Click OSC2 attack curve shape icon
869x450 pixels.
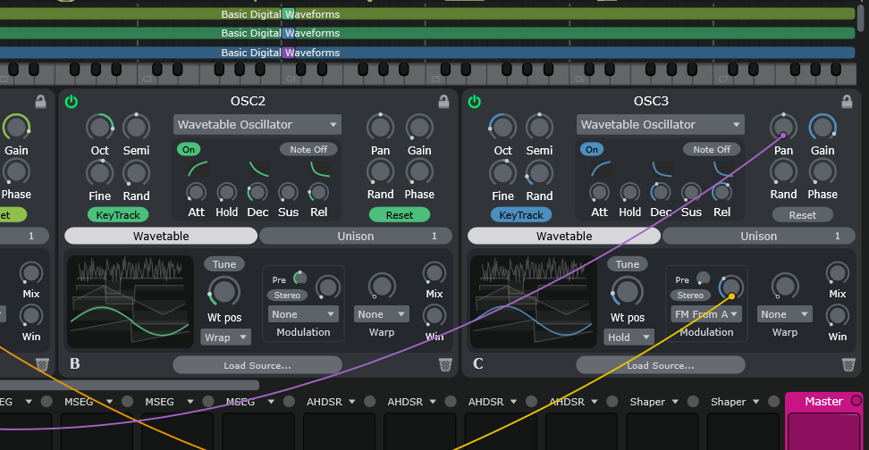point(198,170)
